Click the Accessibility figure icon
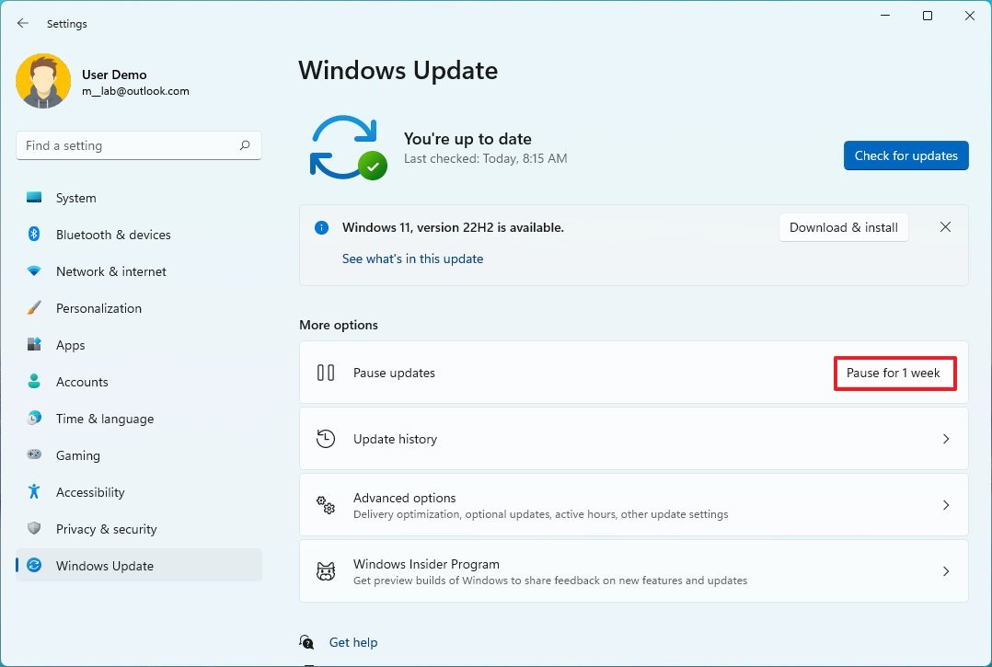992x667 pixels. click(34, 492)
